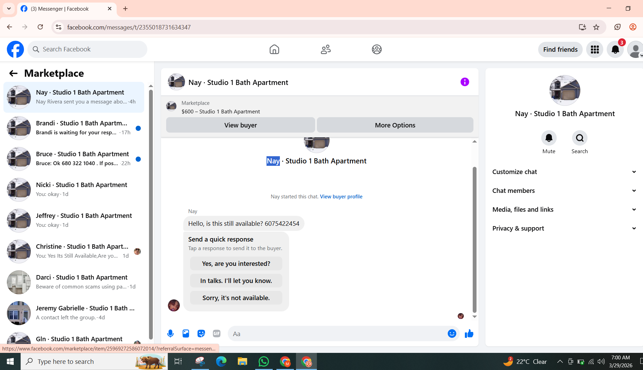Open the tab search dropdown arrow
The image size is (643, 370).
(9, 9)
